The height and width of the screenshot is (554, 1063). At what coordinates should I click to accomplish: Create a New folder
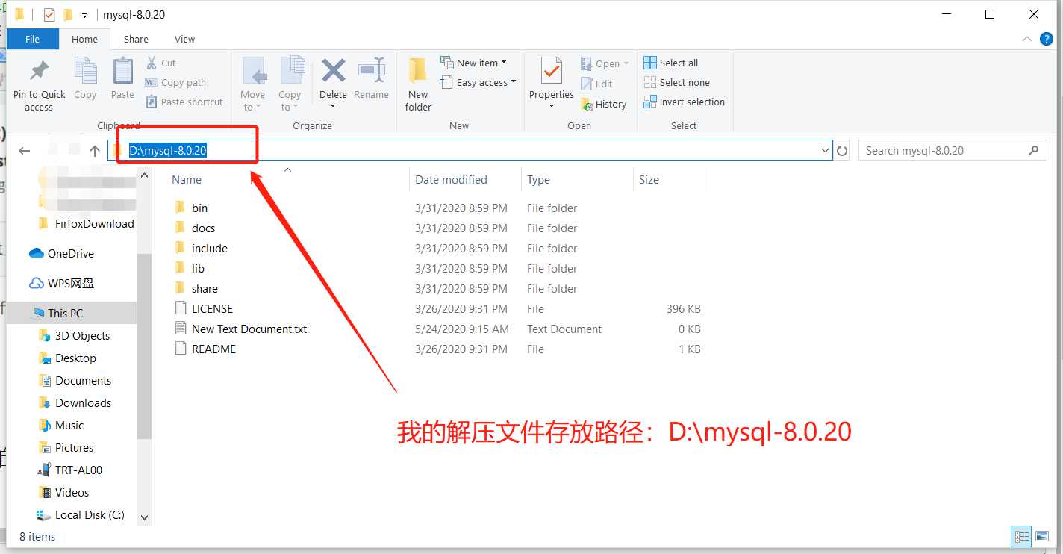point(418,84)
